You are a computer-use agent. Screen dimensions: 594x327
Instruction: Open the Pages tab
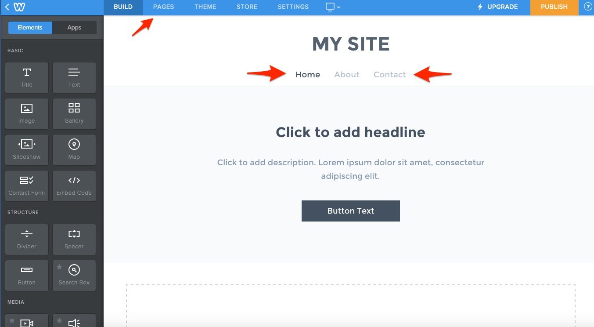(163, 7)
